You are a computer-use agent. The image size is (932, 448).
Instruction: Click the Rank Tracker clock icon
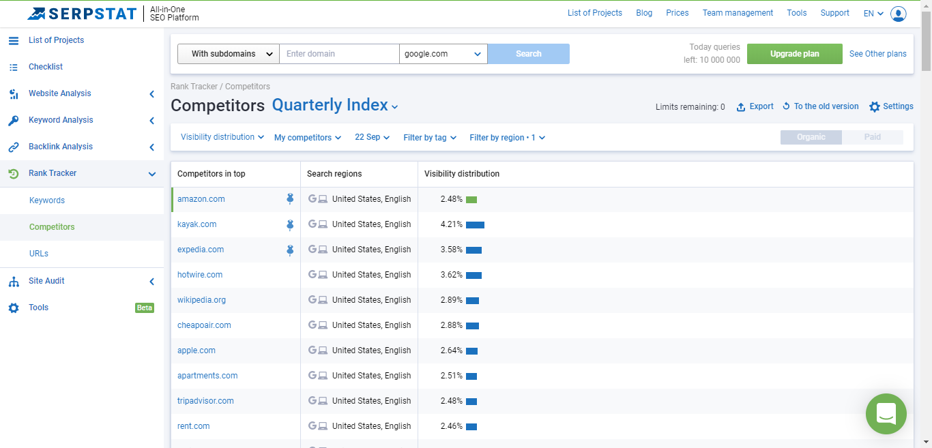tap(14, 173)
